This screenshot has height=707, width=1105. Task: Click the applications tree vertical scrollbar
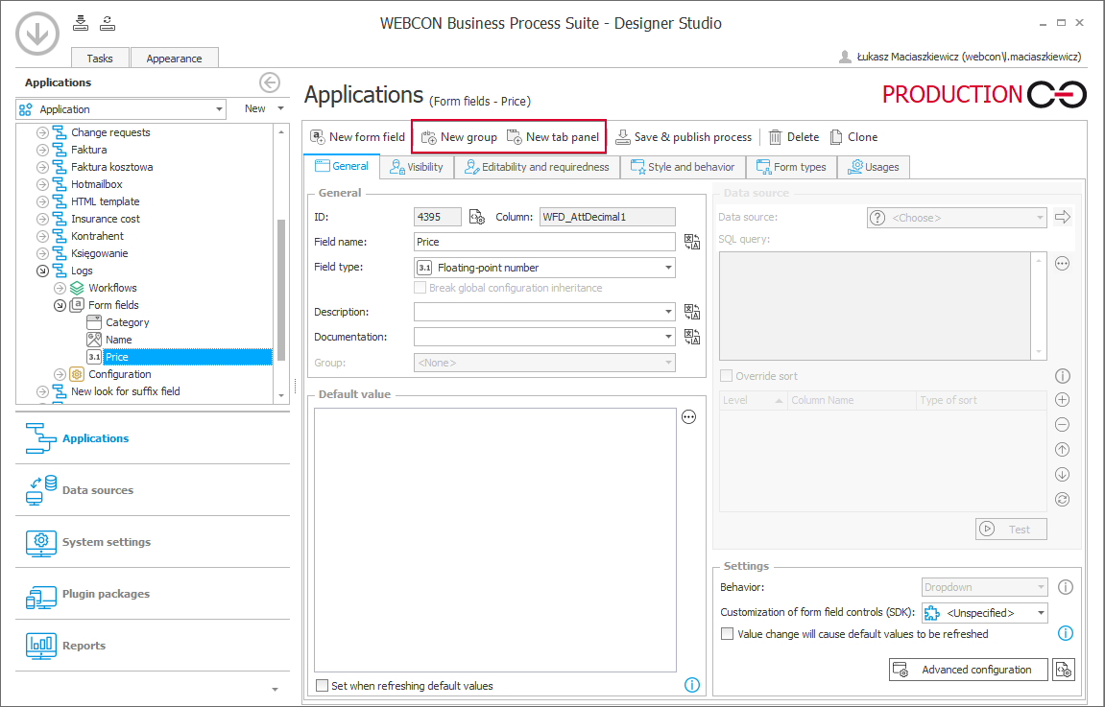click(281, 290)
